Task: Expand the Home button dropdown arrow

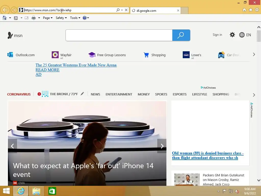Action: (x=10, y=18)
